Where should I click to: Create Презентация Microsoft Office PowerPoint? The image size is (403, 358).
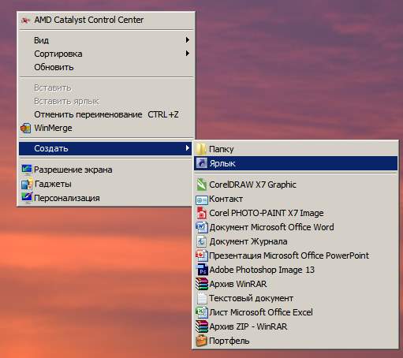coord(296,255)
